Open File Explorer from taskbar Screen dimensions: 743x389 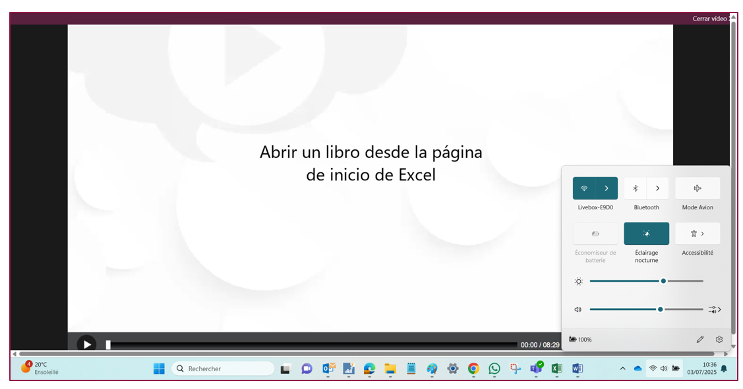click(x=390, y=369)
